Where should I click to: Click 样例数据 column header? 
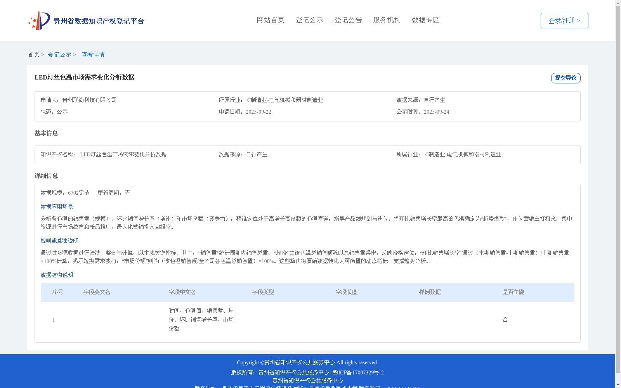(430, 292)
